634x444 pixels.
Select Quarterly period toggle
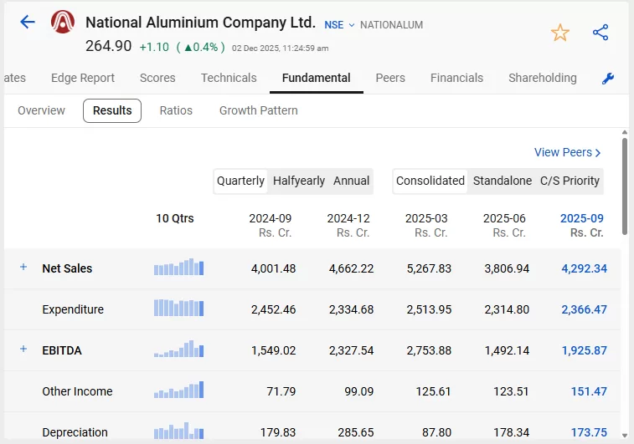click(x=240, y=181)
